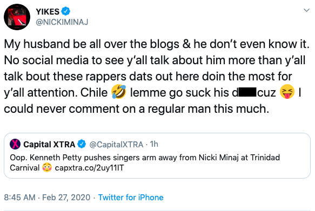Open the tweet options chevron menu
This screenshot has width=315, height=211.
tap(306, 10)
